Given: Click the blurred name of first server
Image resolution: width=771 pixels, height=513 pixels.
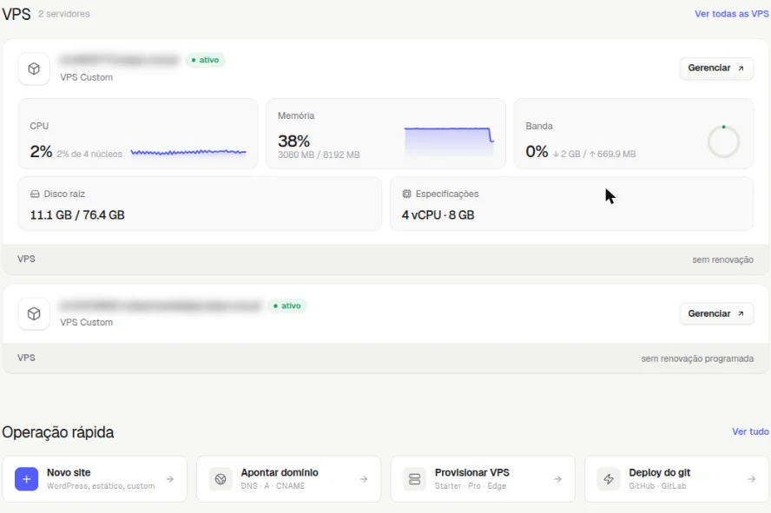Looking at the screenshot, I should (x=120, y=60).
